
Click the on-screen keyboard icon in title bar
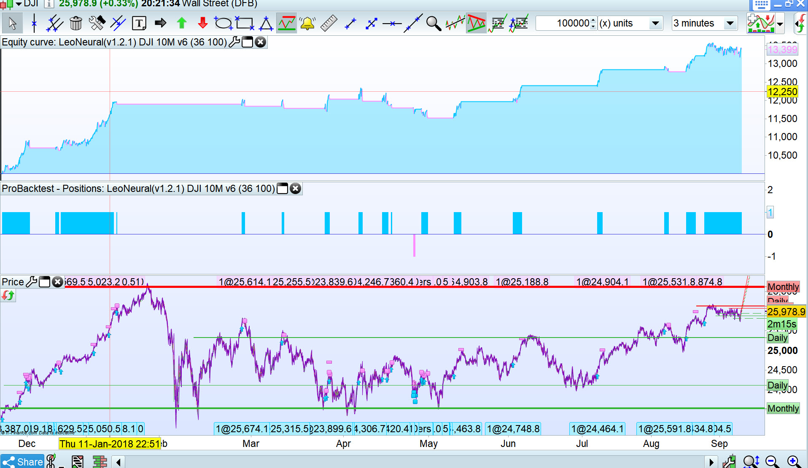[761, 5]
